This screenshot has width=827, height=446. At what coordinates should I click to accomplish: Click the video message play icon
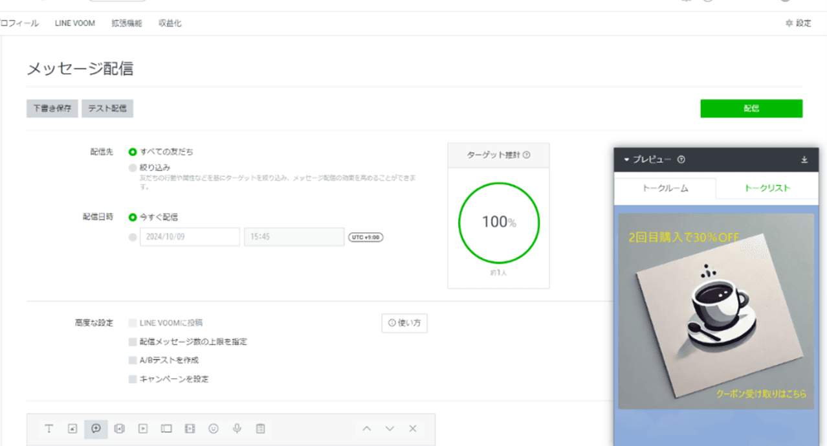[143, 429]
